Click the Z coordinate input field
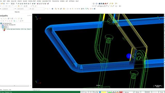165x93 pixels. (x=38, y=9)
